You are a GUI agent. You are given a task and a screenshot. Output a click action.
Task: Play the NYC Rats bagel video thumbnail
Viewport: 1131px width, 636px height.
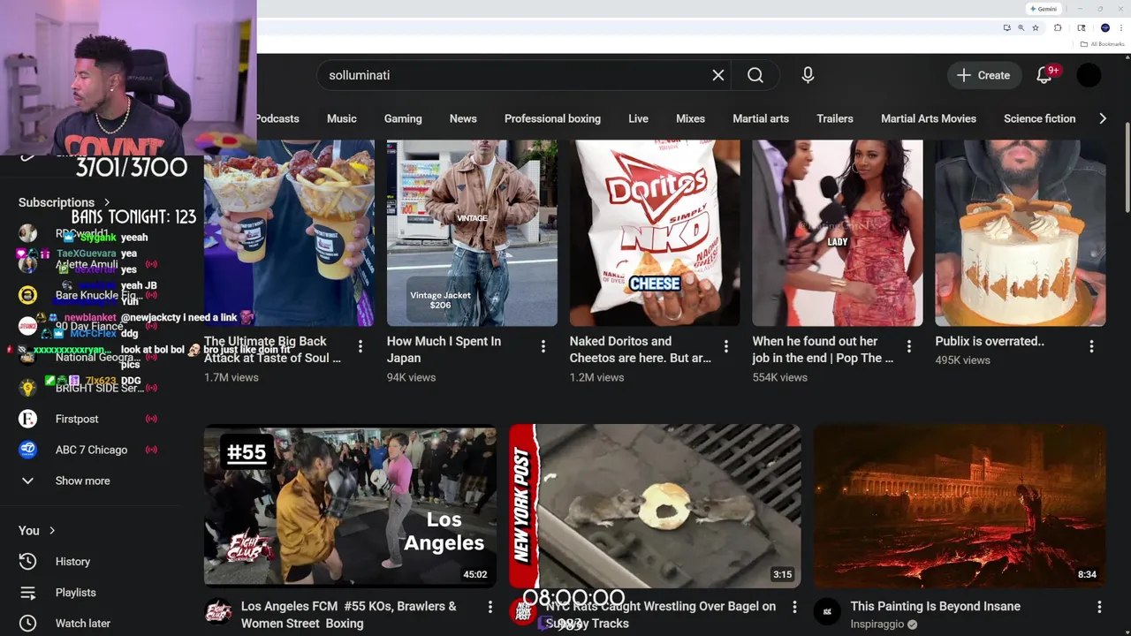[x=655, y=505]
